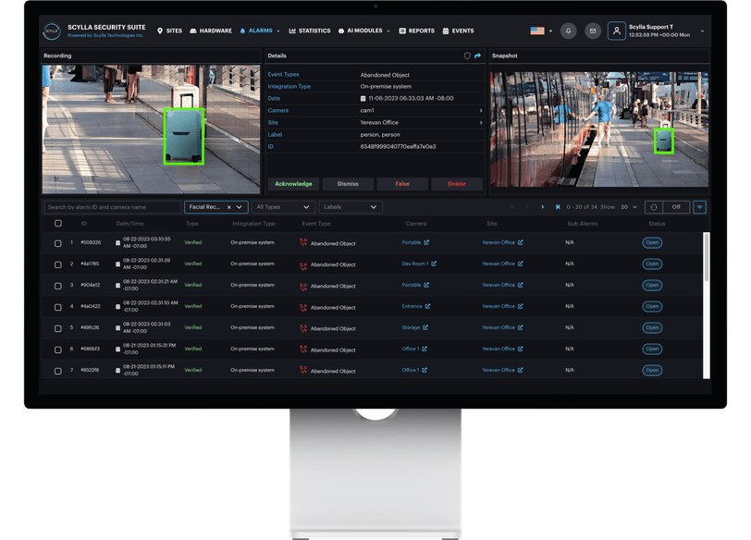Image resolution: width=751 pixels, height=540 pixels.
Task: Click the alarms table vertical scrollbar
Action: pyautogui.click(x=707, y=257)
